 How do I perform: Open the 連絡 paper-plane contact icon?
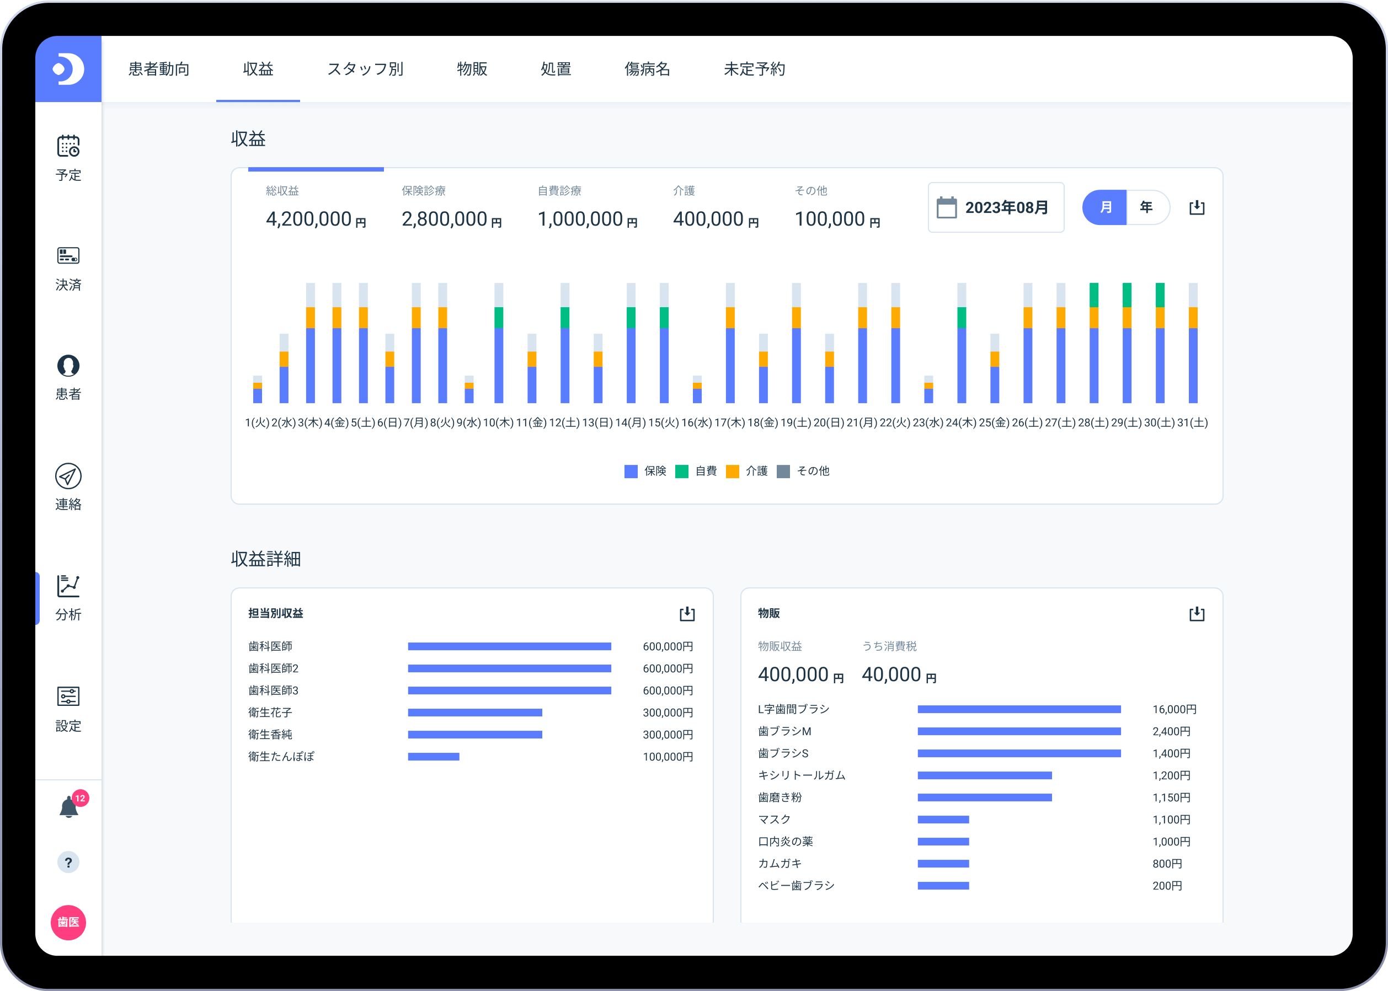[x=68, y=476]
